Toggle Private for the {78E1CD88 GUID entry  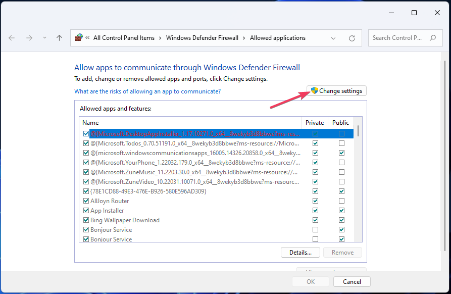coord(315,191)
